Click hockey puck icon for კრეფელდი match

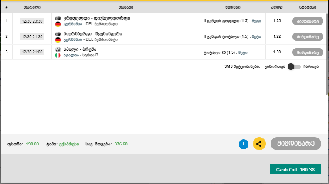coord(58,18)
